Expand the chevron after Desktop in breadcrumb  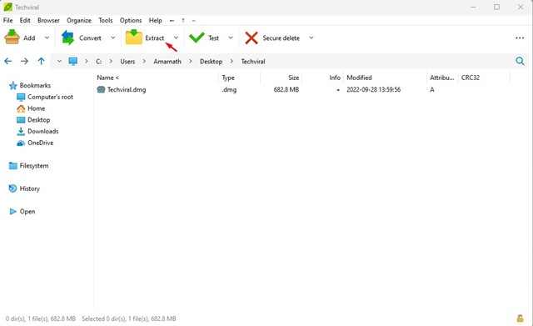(x=232, y=61)
